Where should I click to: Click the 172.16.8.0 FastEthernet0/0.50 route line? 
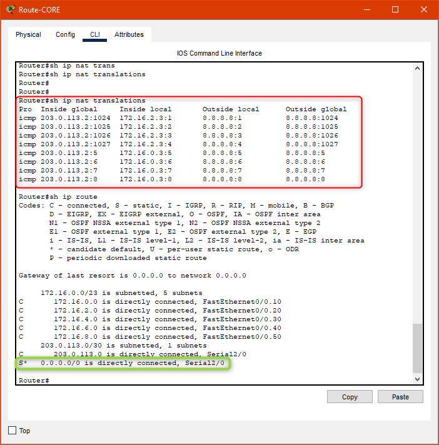tap(150, 337)
